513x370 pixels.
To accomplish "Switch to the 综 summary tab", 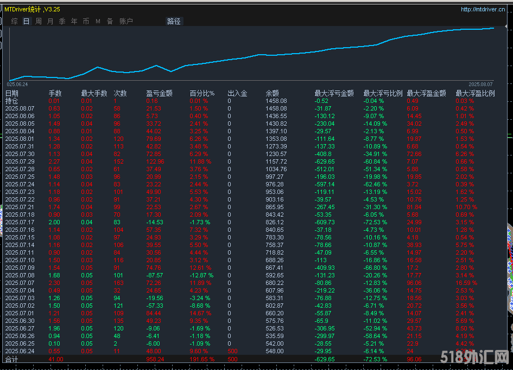I will [15, 21].
